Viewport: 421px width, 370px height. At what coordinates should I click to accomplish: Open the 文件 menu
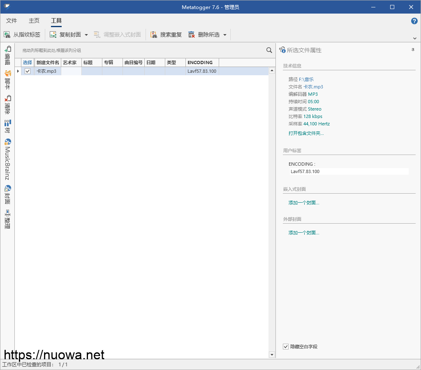[12, 21]
